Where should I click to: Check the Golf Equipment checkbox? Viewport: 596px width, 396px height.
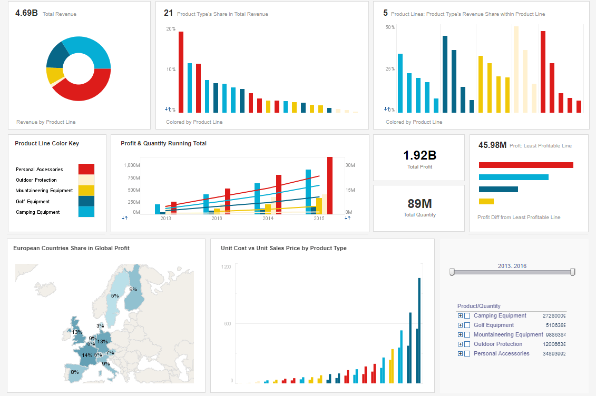(467, 325)
